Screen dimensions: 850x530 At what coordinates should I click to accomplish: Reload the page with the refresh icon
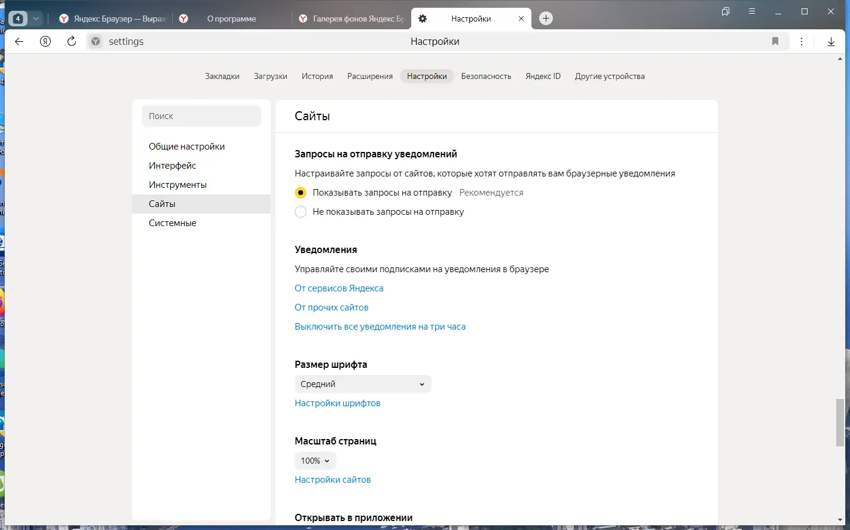click(72, 41)
